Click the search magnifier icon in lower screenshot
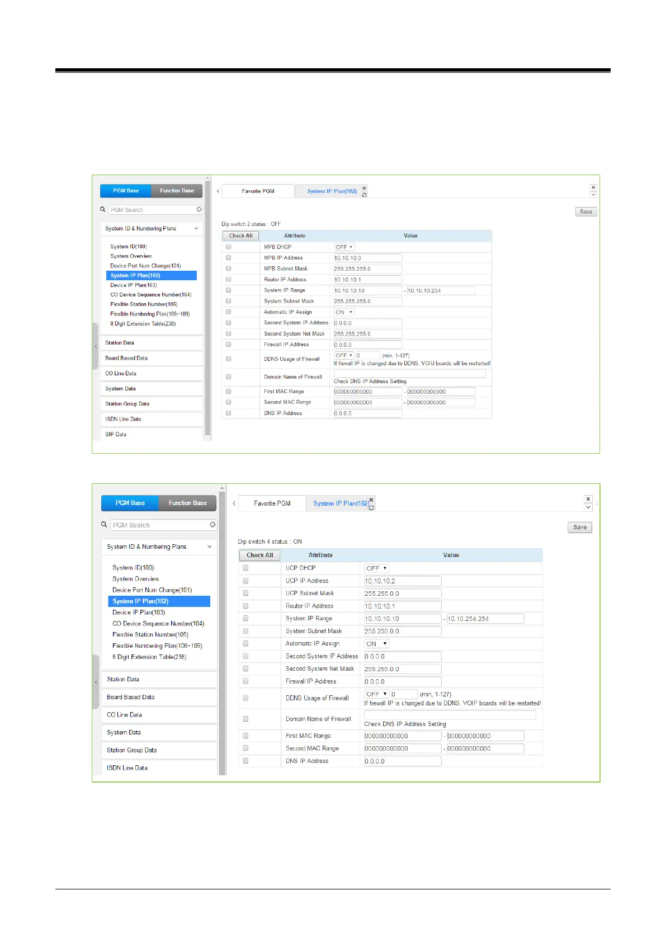Image resolution: width=666 pixels, height=942 pixels. click(104, 525)
